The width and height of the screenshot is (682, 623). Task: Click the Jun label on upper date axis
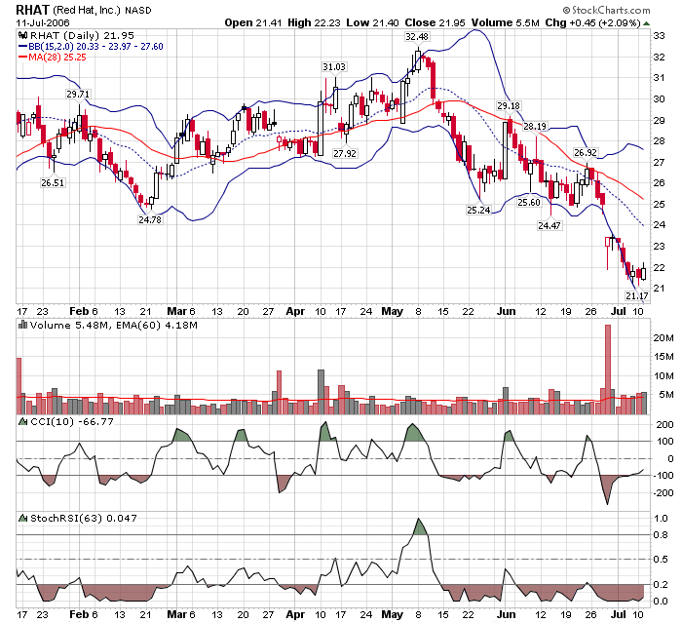507,311
